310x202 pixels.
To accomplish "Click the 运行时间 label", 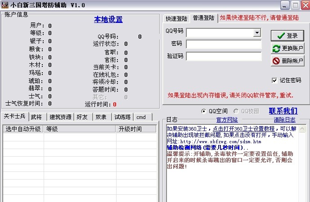I will [x=97, y=104].
